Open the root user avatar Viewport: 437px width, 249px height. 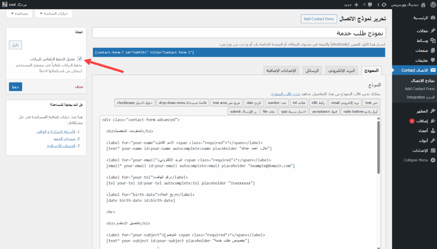point(5,4)
